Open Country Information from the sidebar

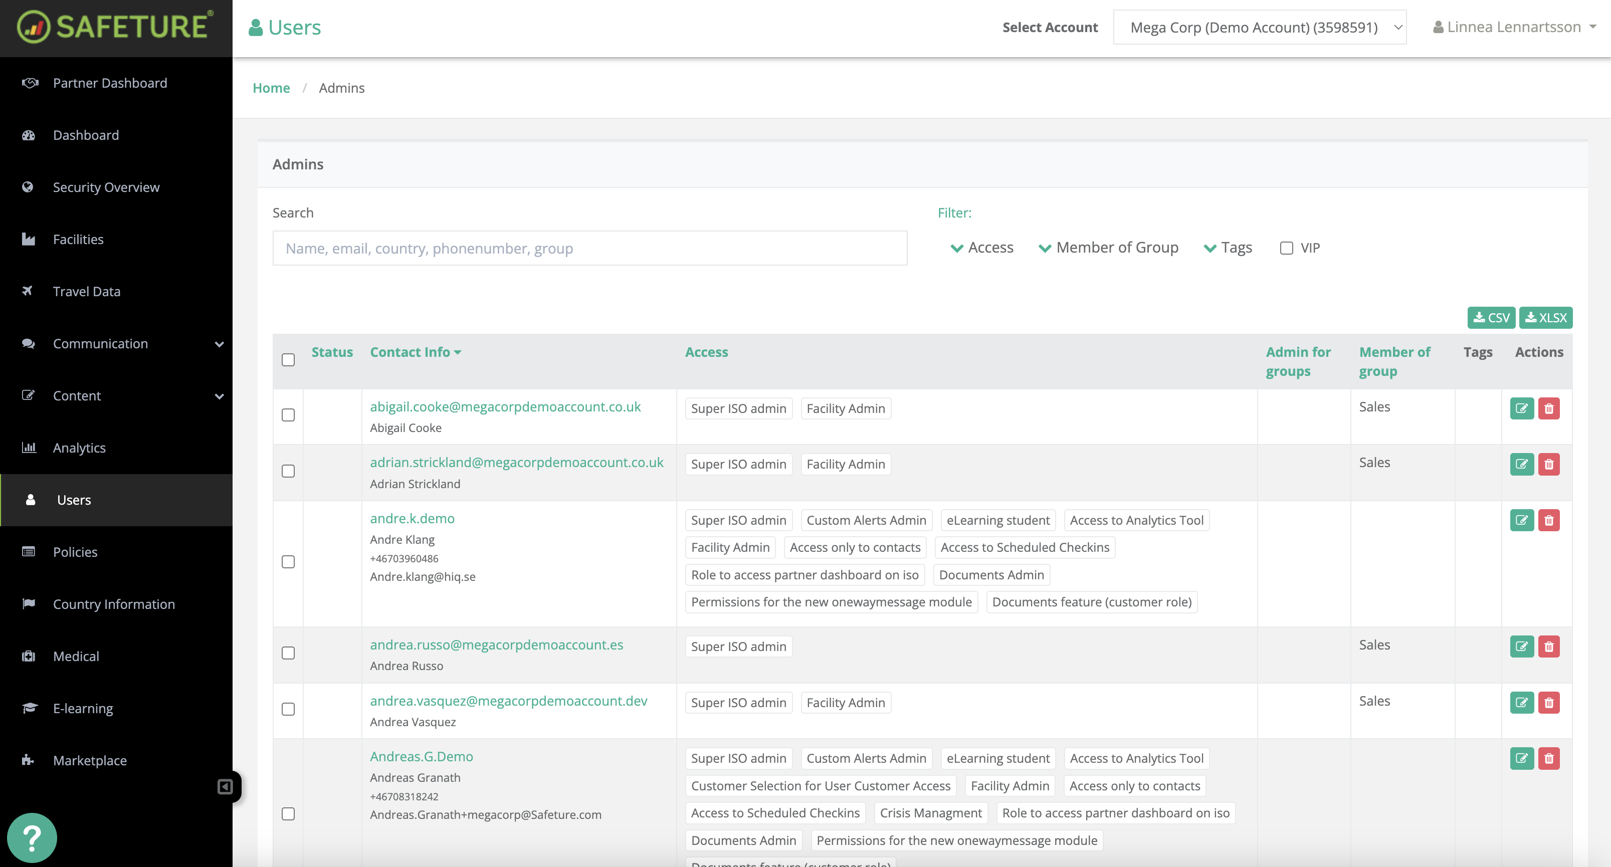click(113, 604)
